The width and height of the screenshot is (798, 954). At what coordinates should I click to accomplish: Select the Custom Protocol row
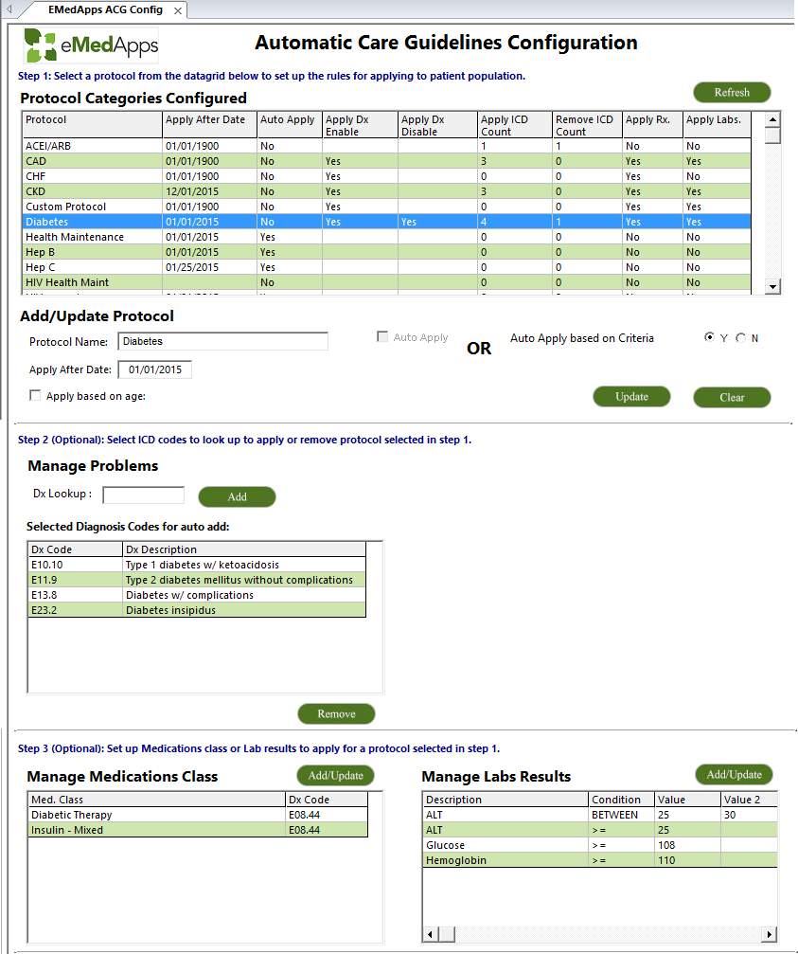pyautogui.click(x=386, y=207)
